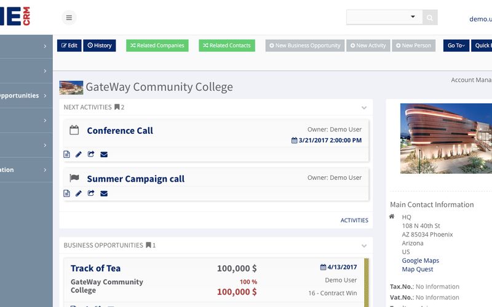The height and width of the screenshot is (307, 492).
Task: Email the Conference Call activity
Action: click(104, 155)
